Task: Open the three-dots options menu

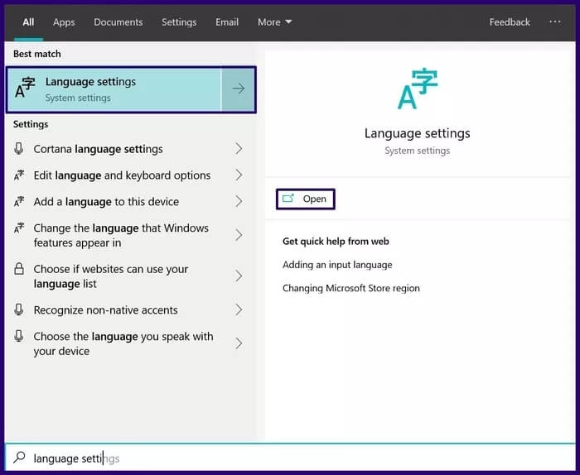Action: [x=555, y=22]
